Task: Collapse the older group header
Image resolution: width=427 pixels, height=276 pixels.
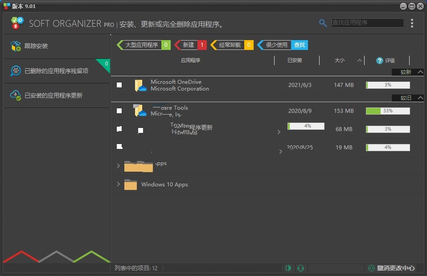Action: point(407,98)
